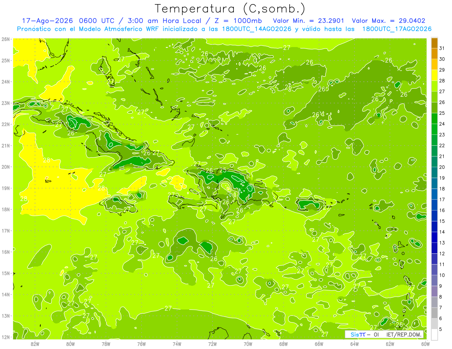Viewport: 452px width, 349px height.
Task: Click the 21N latitude axis label
Action: [x=6, y=145]
